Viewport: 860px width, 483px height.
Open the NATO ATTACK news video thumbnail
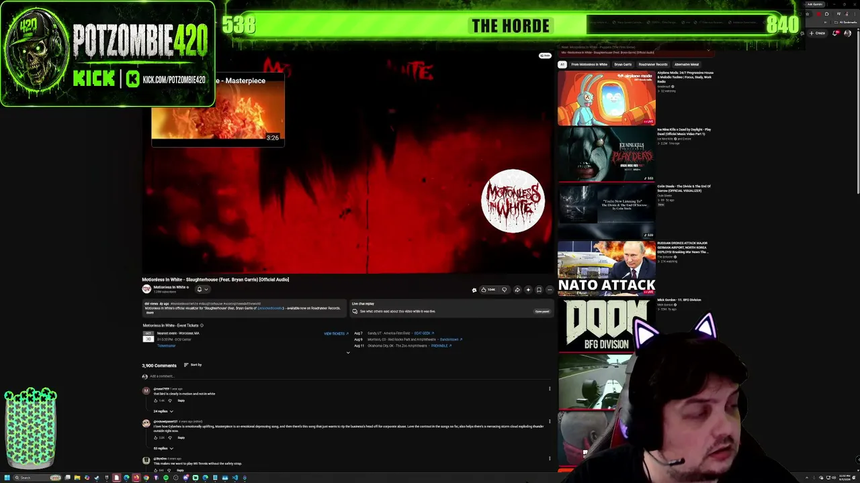click(607, 268)
